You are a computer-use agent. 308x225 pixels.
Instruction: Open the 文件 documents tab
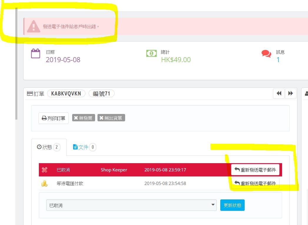pos(84,147)
